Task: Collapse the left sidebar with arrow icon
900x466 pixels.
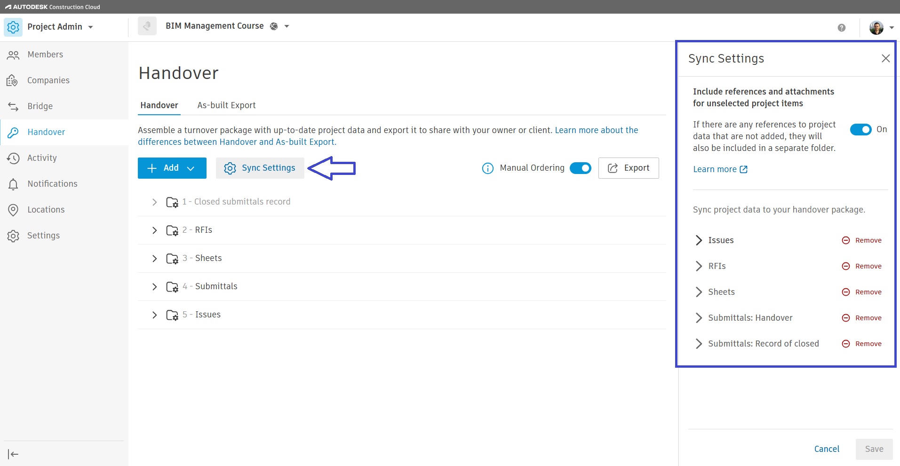Action: 13,454
